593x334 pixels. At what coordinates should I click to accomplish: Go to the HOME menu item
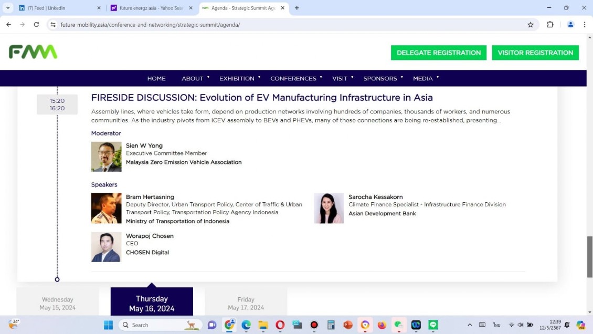coord(156,78)
